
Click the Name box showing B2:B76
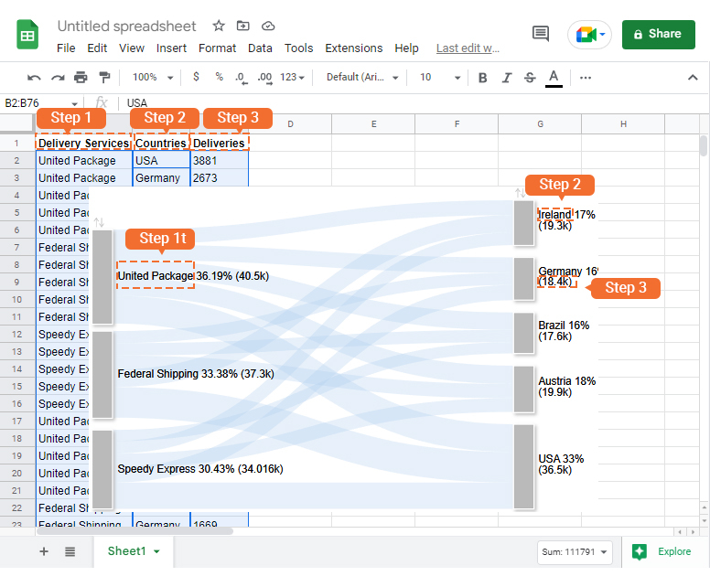point(37,103)
